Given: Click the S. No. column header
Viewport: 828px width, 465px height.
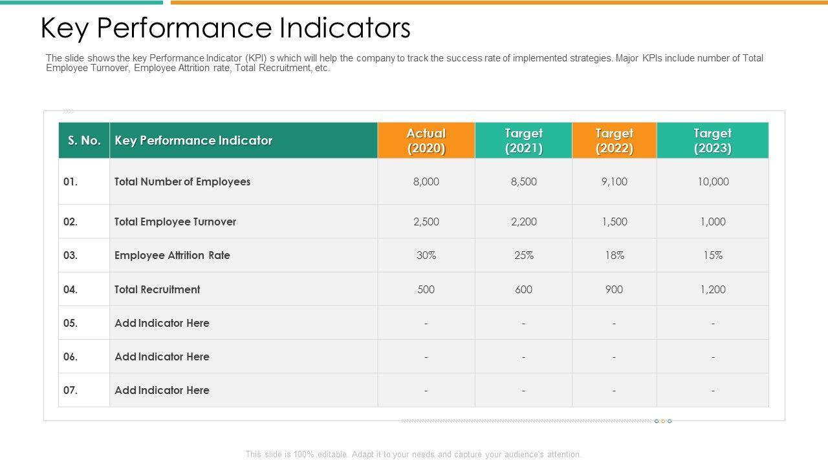Looking at the screenshot, I should pos(84,141).
